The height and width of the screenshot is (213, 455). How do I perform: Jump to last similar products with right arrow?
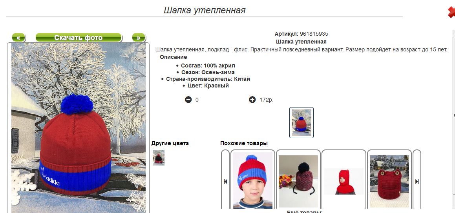[417, 182]
